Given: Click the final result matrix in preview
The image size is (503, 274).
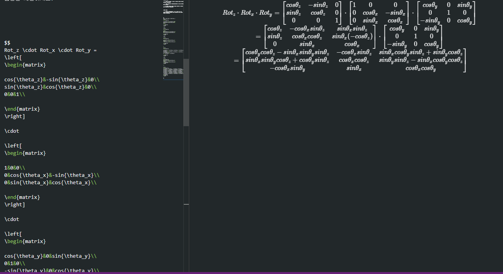Looking at the screenshot, I should [354, 60].
